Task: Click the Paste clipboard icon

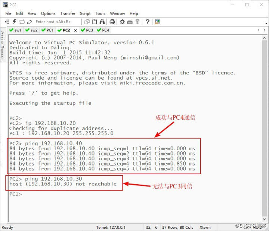Action: tap(95, 22)
